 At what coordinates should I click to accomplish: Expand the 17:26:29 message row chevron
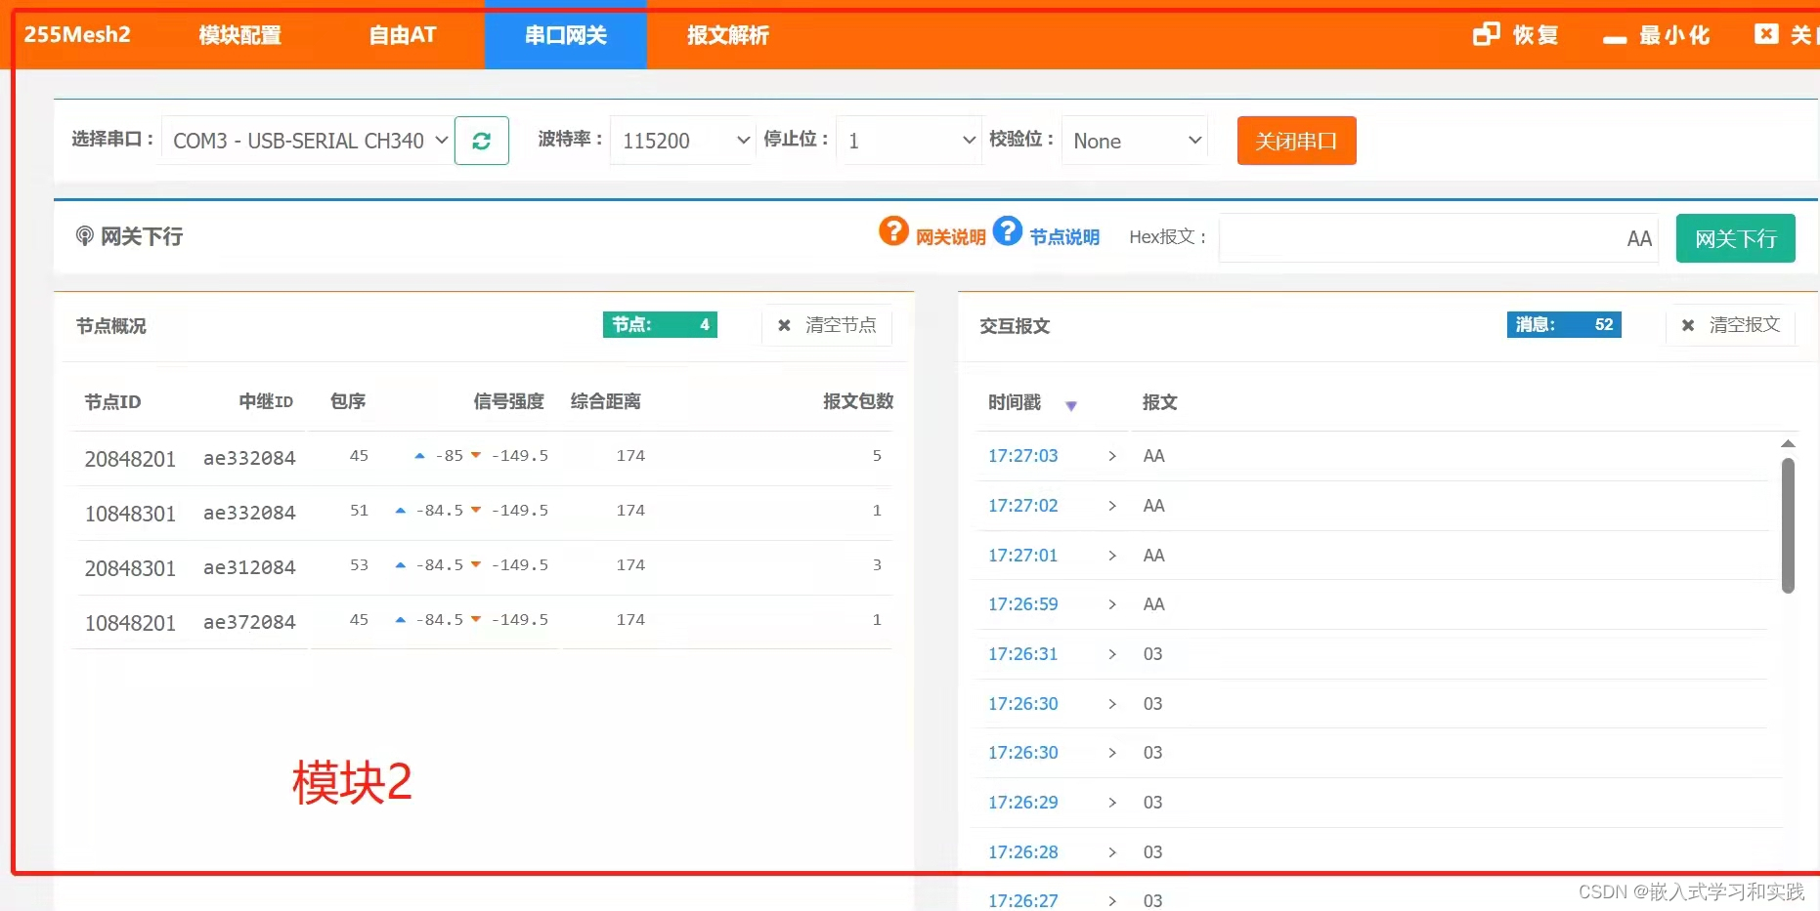click(1111, 803)
